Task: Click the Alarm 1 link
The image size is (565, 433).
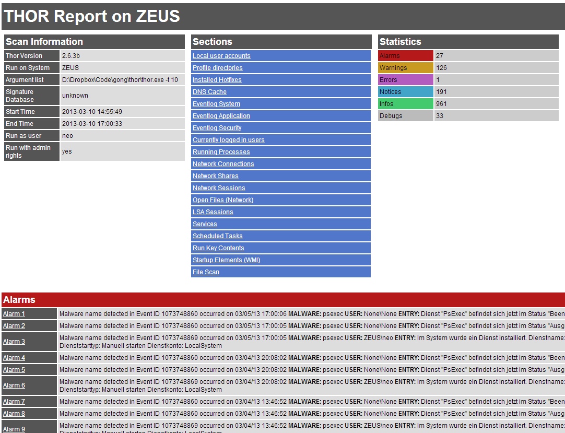Action: point(14,314)
